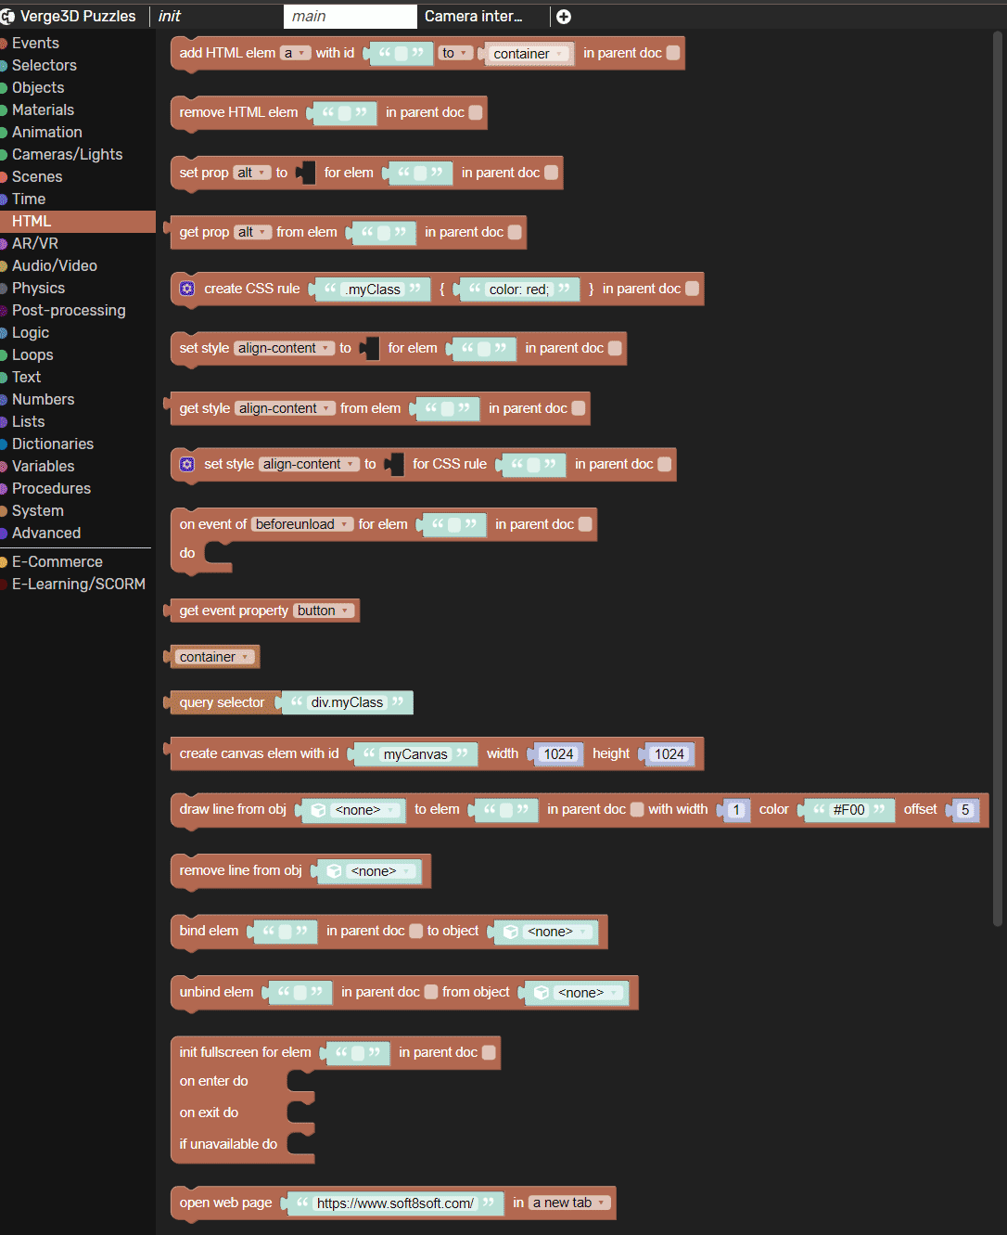The width and height of the screenshot is (1007, 1235).
Task: Click the #F00 color text field in draw line block
Action: [848, 810]
